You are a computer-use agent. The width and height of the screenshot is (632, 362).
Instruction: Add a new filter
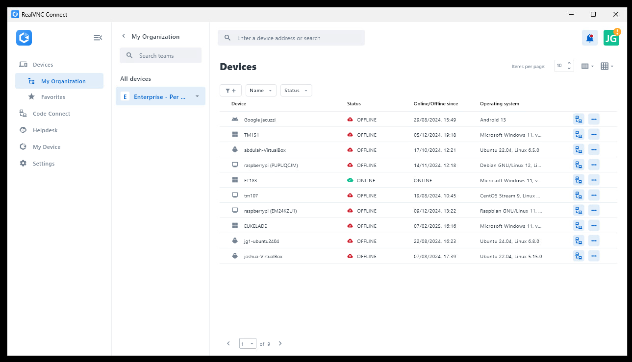pyautogui.click(x=230, y=91)
